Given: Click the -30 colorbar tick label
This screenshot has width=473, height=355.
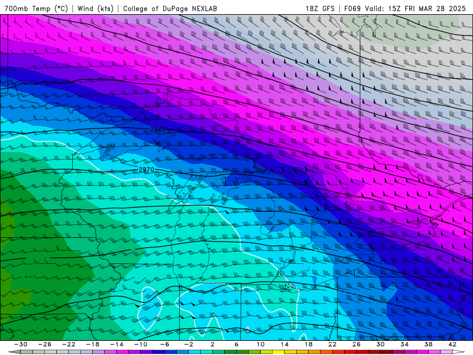Looking at the screenshot, I should click(21, 344).
